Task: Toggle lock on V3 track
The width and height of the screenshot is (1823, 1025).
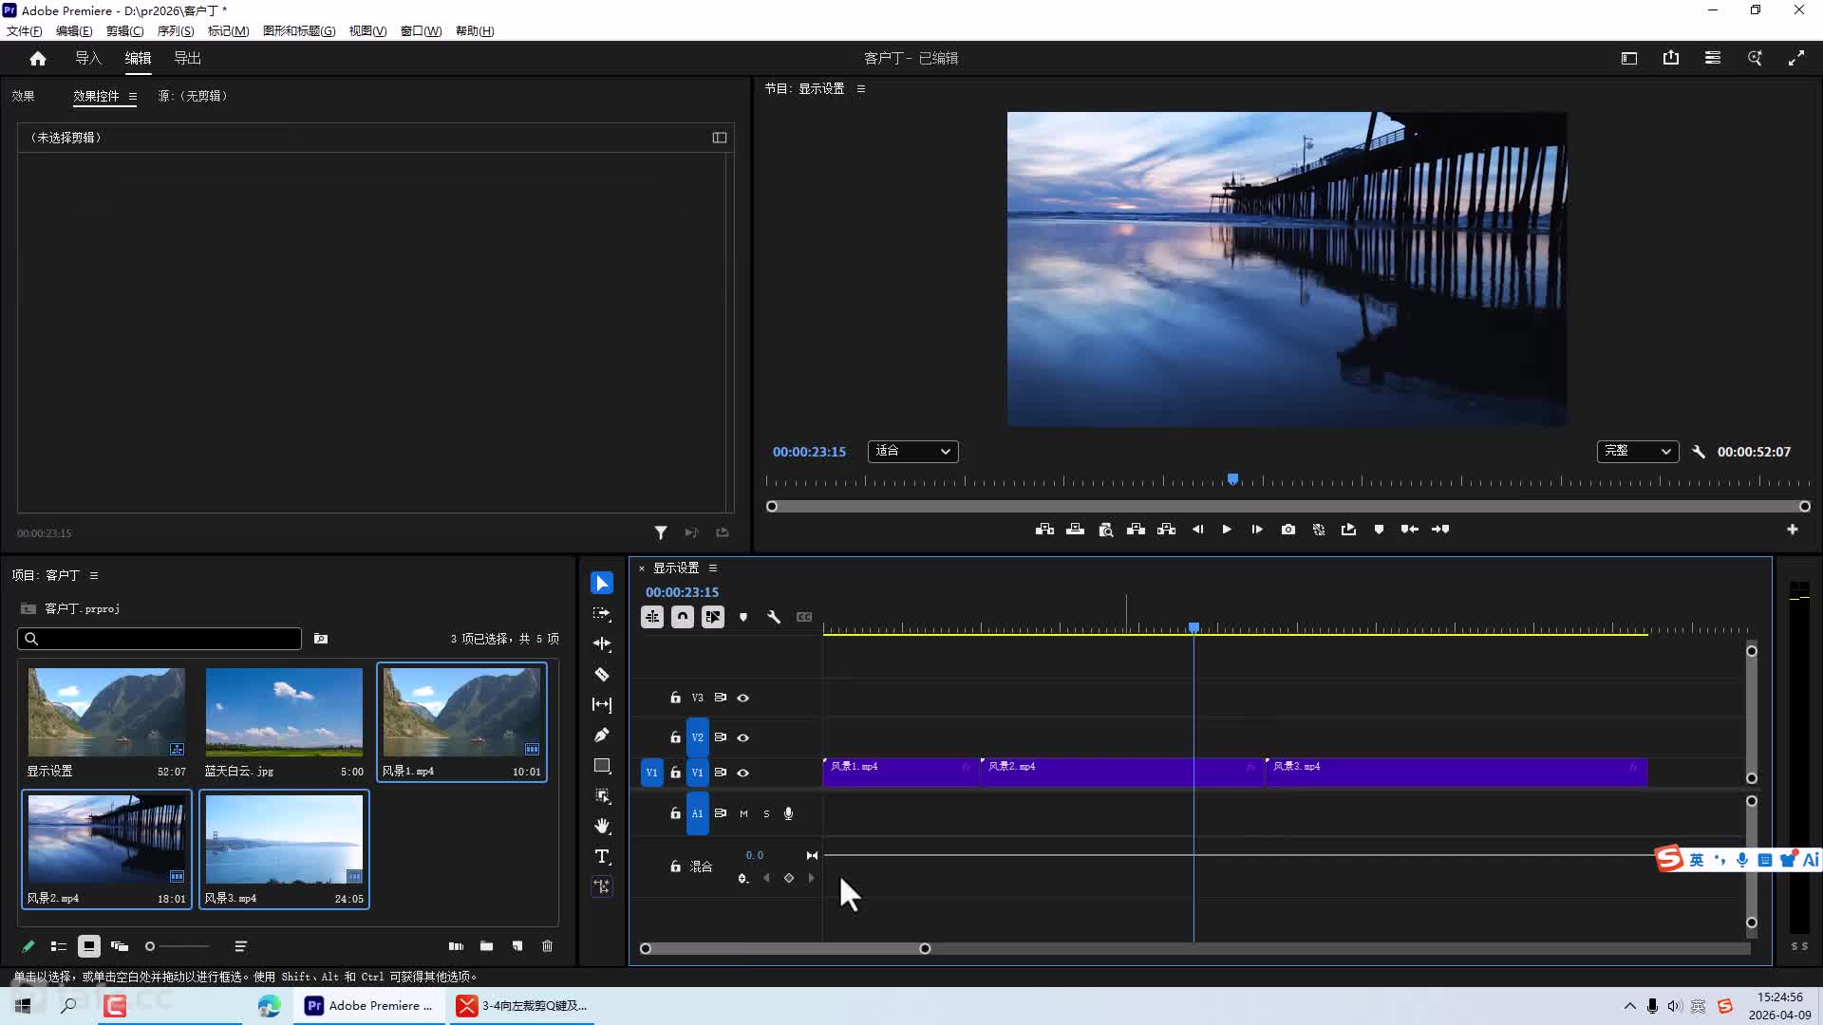Action: [x=675, y=698]
